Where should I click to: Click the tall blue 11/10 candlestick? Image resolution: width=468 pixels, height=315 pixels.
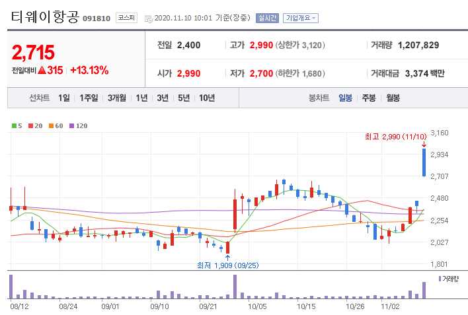point(424,162)
